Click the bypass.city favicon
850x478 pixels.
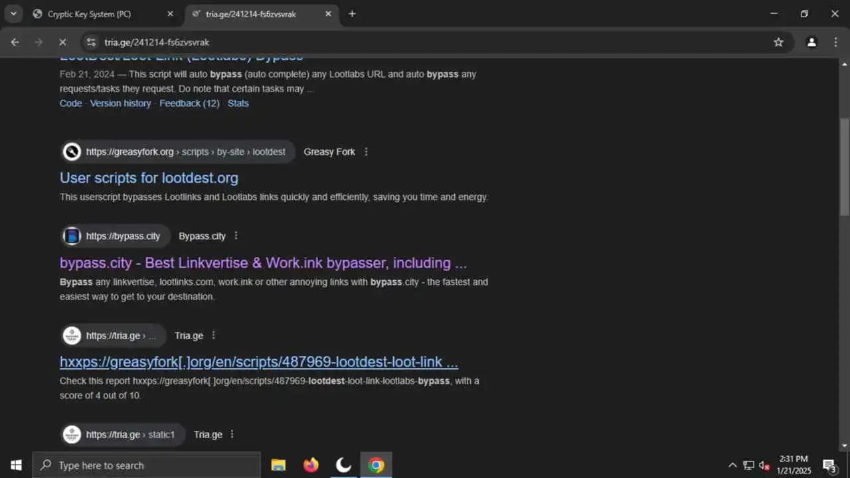tap(72, 236)
